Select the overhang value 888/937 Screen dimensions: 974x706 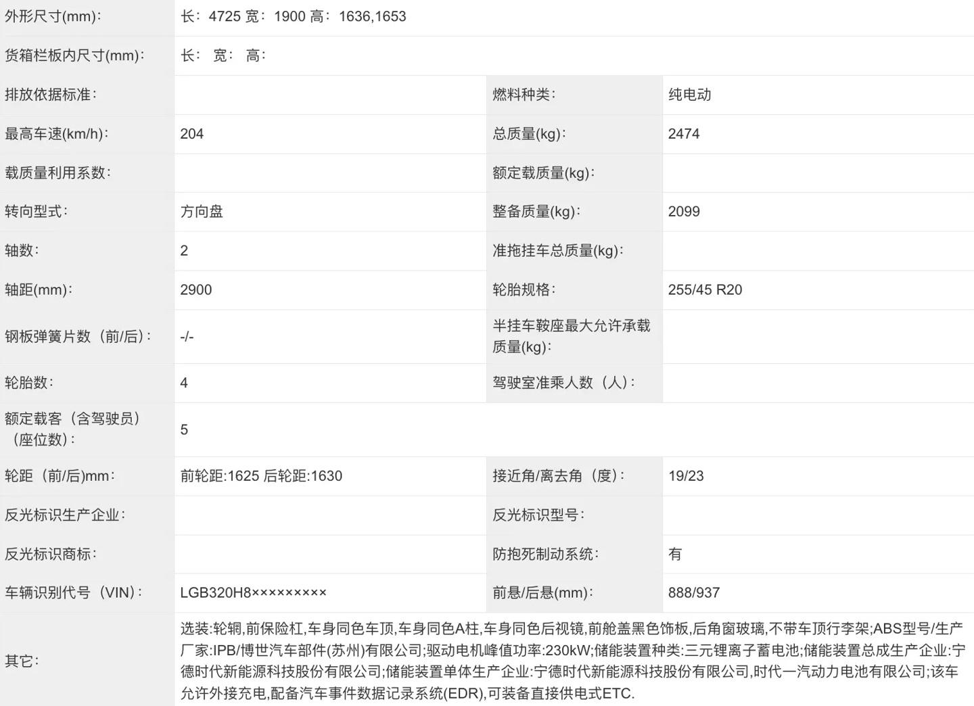tap(694, 593)
